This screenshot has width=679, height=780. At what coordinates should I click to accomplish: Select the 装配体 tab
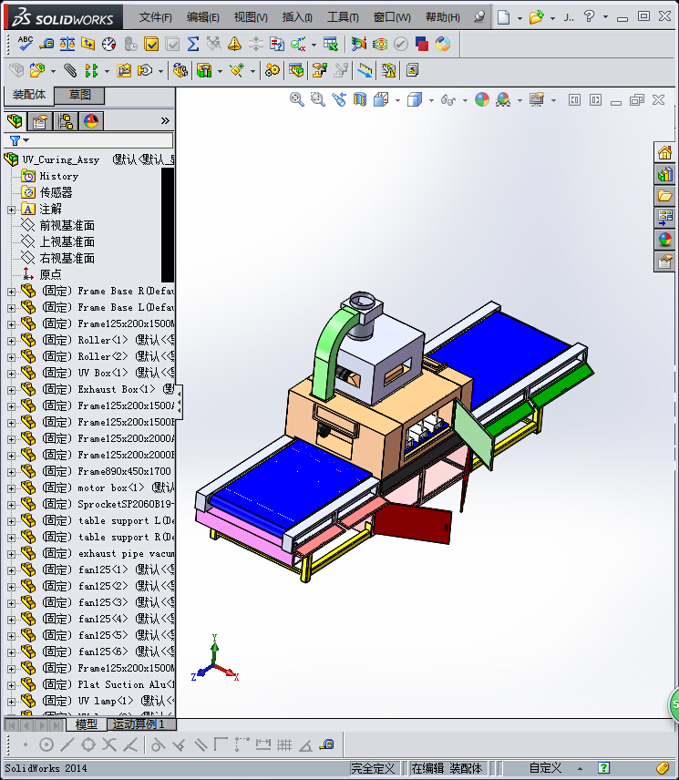pos(29,95)
